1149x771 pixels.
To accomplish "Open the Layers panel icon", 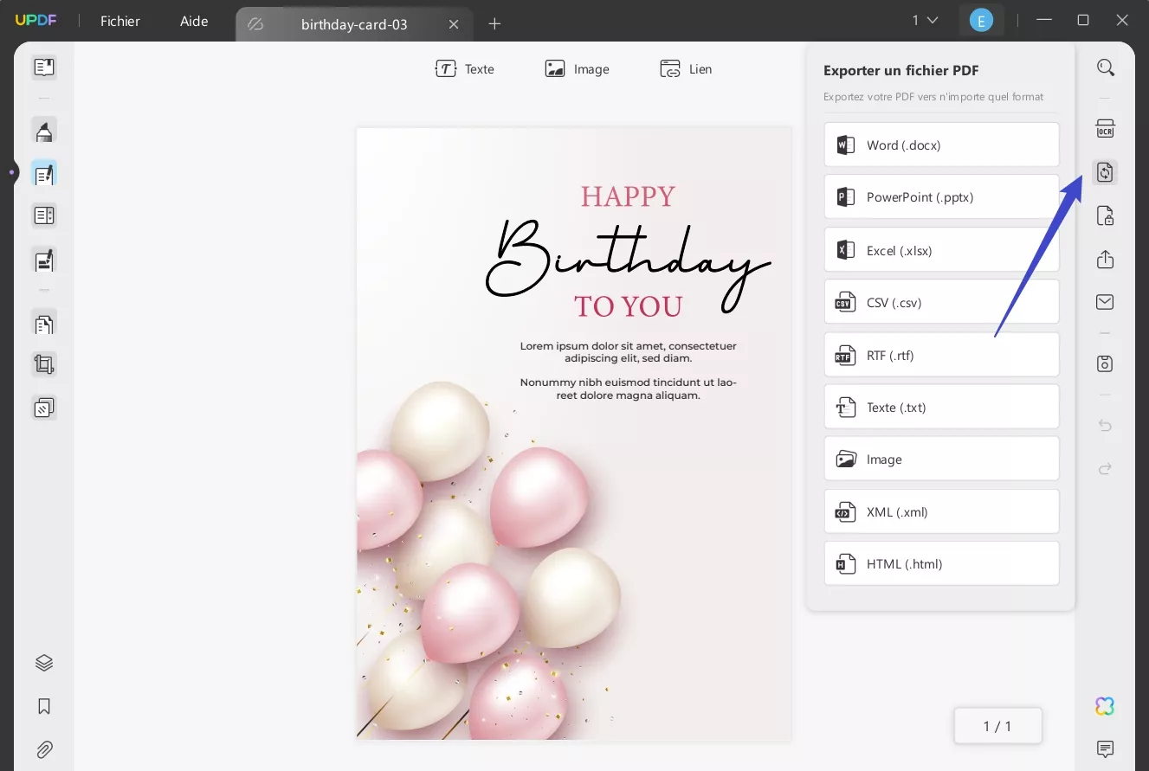I will coord(44,663).
